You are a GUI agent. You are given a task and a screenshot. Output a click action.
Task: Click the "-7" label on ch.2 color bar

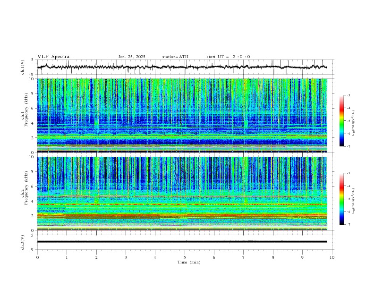pyautogui.click(x=348, y=225)
